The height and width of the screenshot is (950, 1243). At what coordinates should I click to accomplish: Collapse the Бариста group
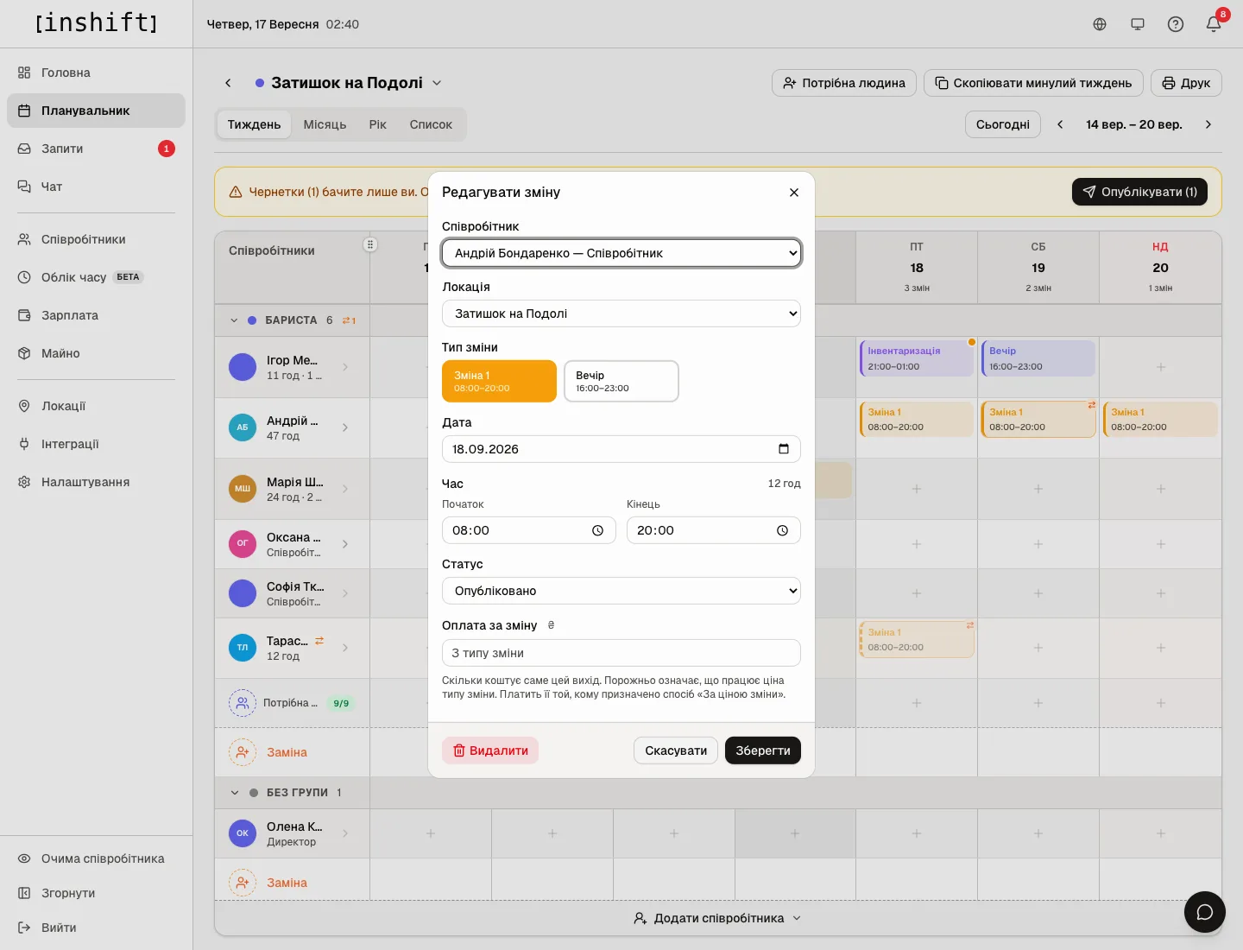(234, 320)
